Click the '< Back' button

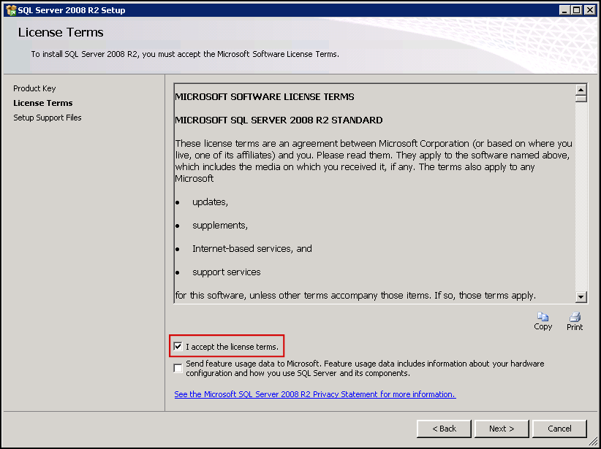pos(444,429)
